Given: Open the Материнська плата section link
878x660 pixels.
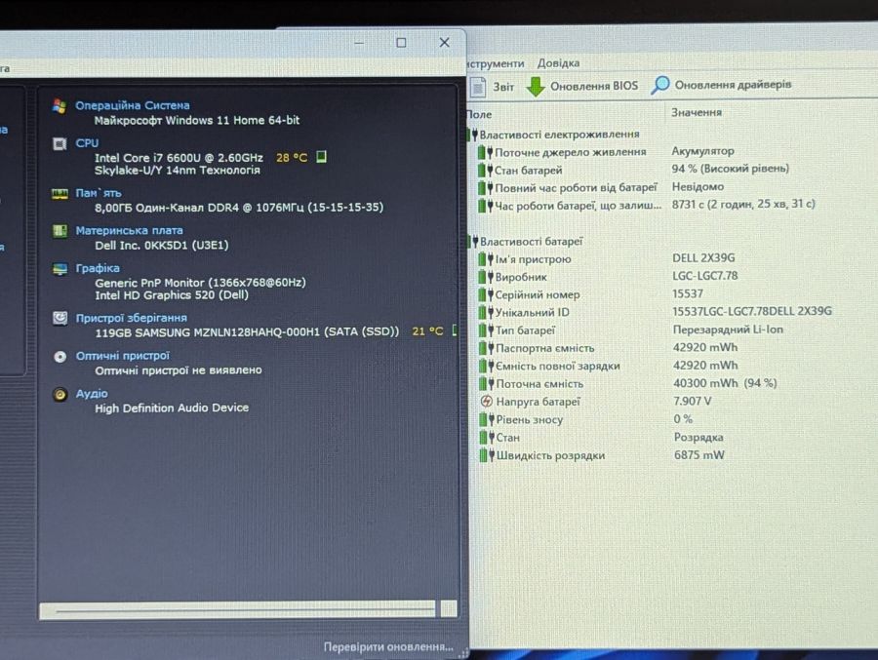Looking at the screenshot, I should pyautogui.click(x=130, y=230).
